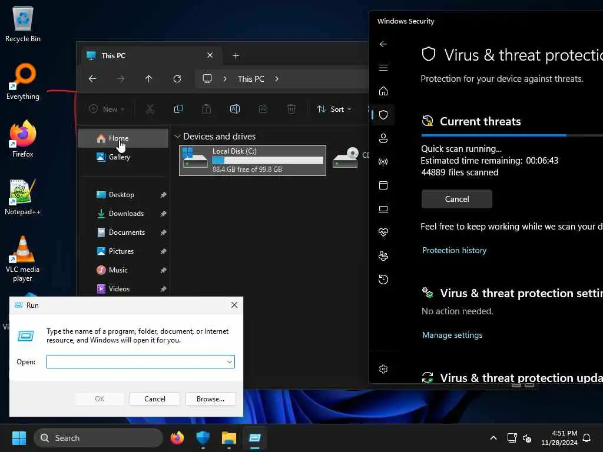
Task: Click Windows Security hamburger menu
Action: click(x=383, y=68)
